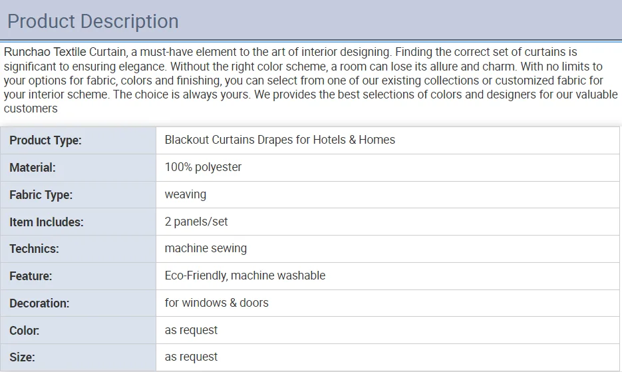Select the Technics label cell
Screen dimensions: 622x372
pos(78,249)
